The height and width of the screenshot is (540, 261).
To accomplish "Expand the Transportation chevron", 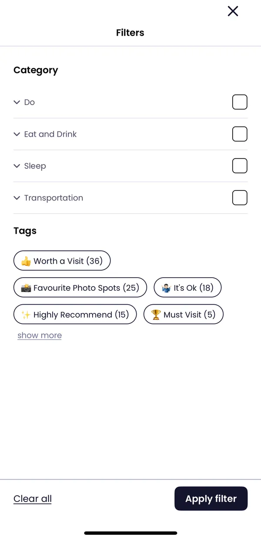I will point(17,198).
